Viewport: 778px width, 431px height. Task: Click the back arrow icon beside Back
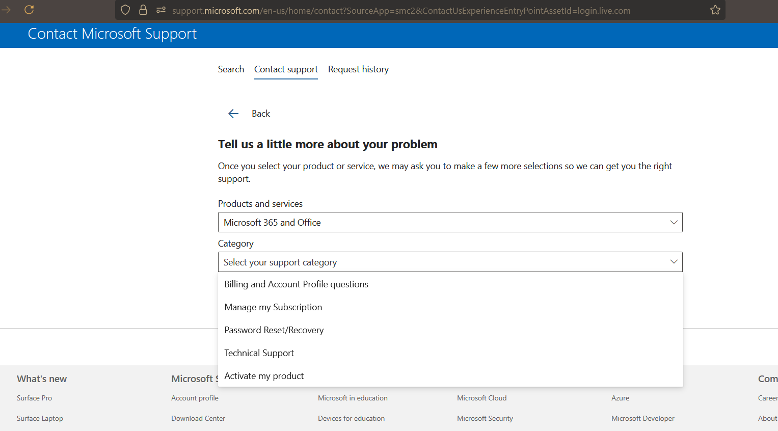click(233, 114)
